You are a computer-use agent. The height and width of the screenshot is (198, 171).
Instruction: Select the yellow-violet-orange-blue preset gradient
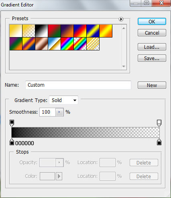pos(28,44)
